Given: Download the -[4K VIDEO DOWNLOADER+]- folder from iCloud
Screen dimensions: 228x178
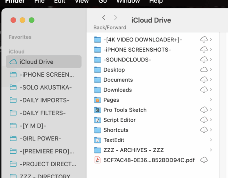Looking at the screenshot, I should (204, 40).
